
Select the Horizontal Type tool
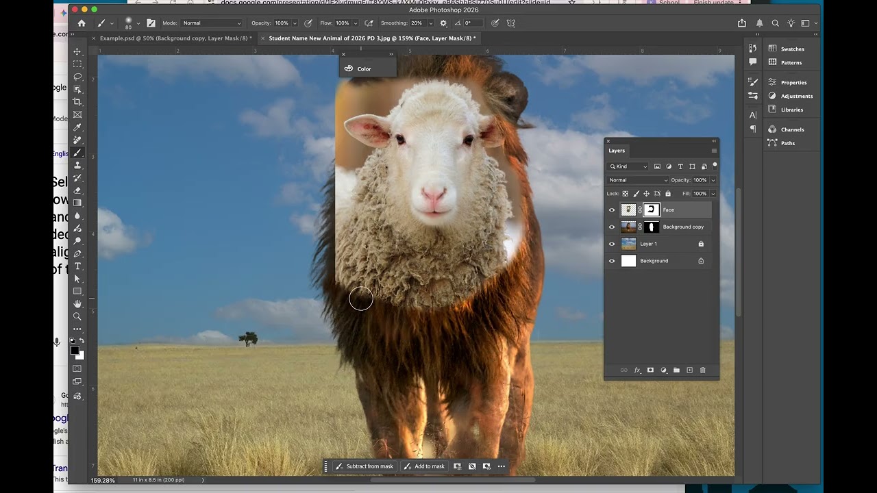point(77,266)
